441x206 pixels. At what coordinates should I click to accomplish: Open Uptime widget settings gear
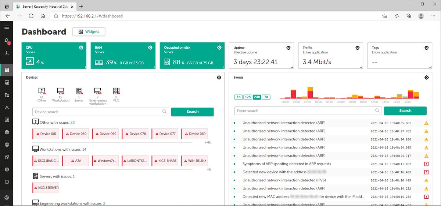coord(288,48)
